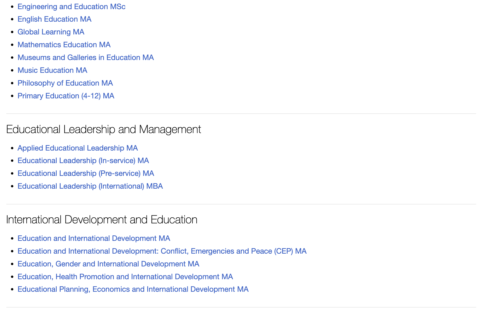Click Primary Education (4-12) MA link
The image size is (480, 310).
coord(66,96)
